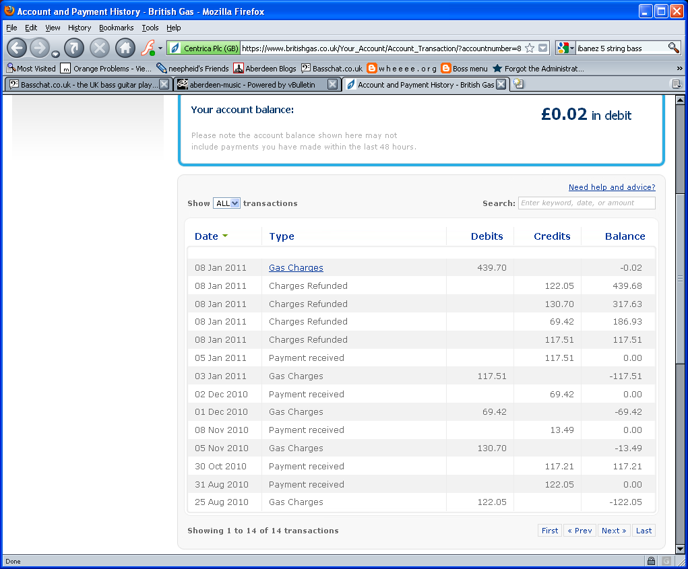Show more bookmarks with the chevron
This screenshot has height=569, width=688.
tap(679, 69)
